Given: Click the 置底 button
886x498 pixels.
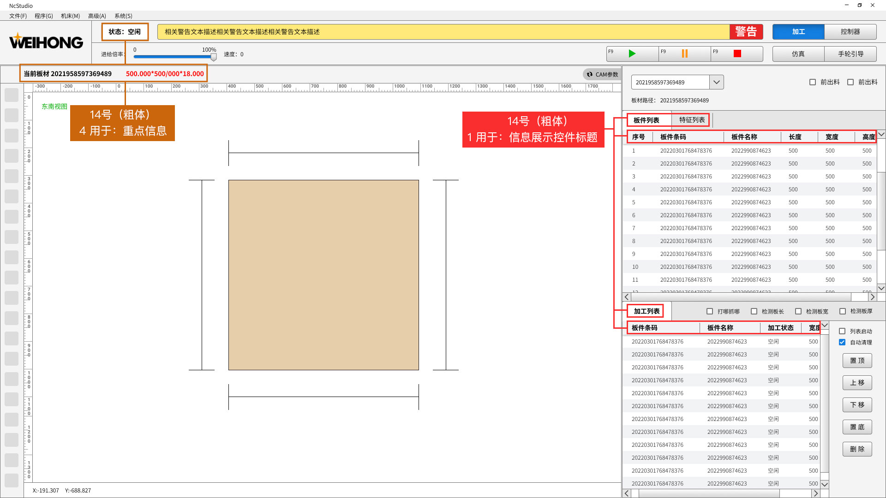Looking at the screenshot, I should pyautogui.click(x=857, y=427).
